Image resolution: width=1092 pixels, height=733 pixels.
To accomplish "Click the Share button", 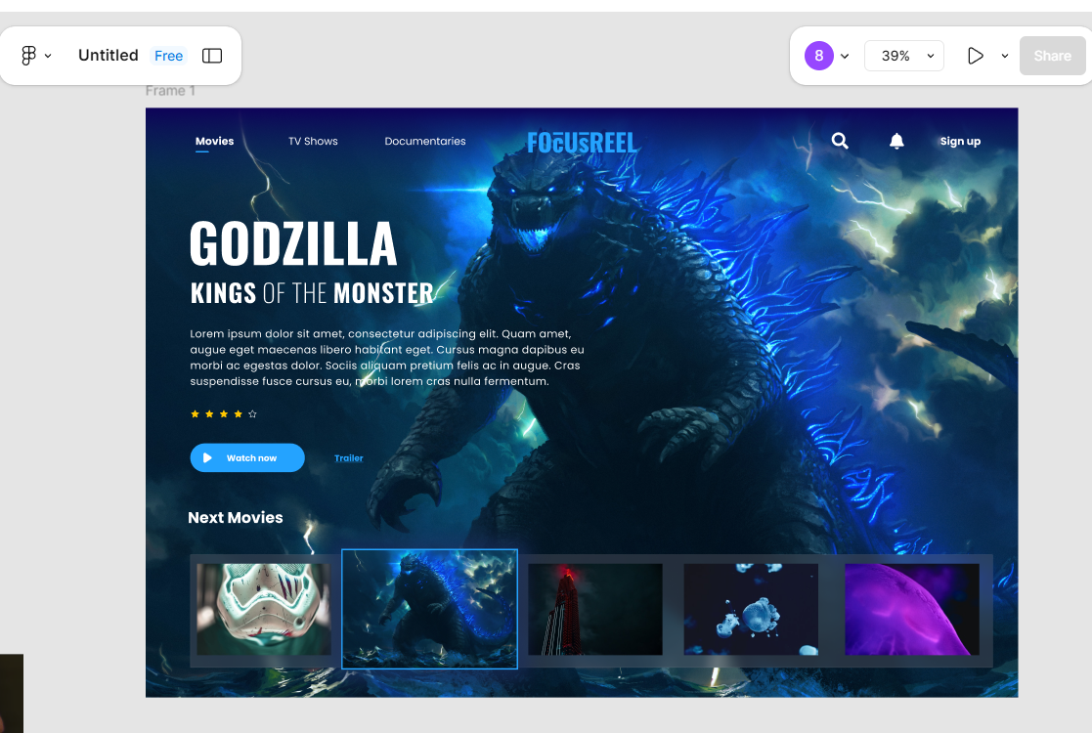I will [x=1052, y=56].
